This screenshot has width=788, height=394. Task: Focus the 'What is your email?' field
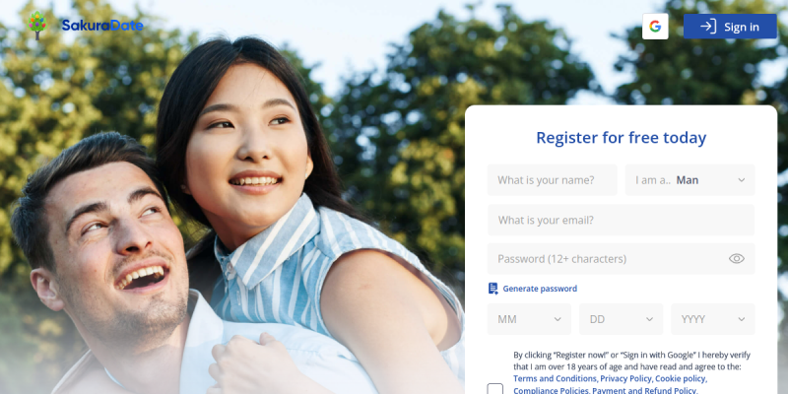pos(621,220)
